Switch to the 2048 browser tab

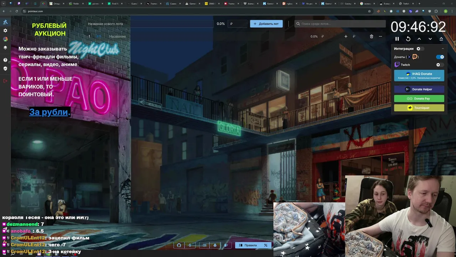212,4
